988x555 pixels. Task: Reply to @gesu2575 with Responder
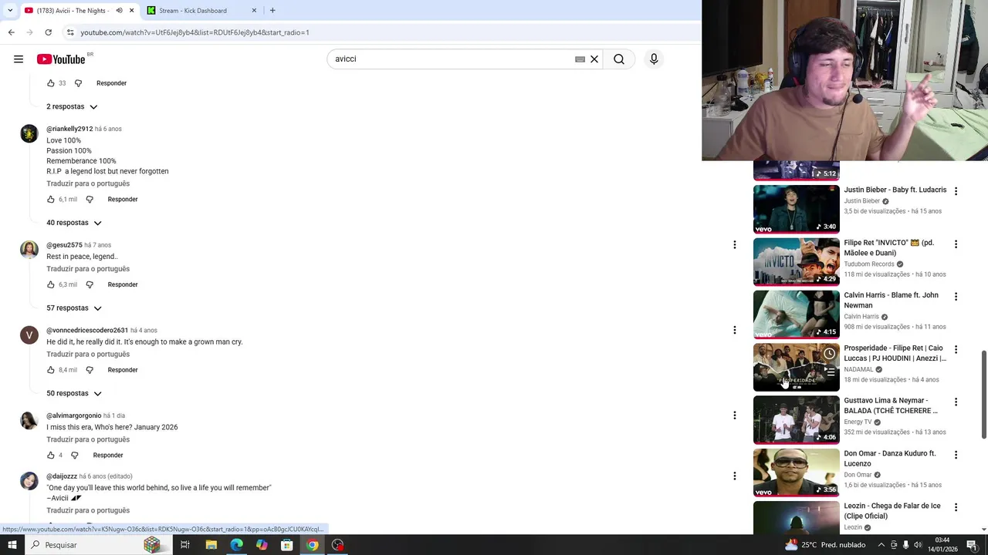(123, 285)
